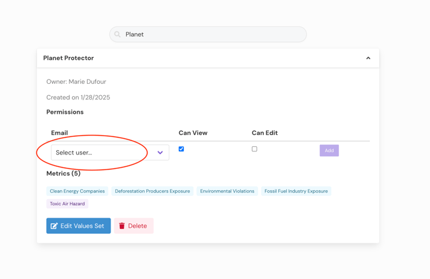Select the Deforestation Producers Exposure tag
Image resolution: width=430 pixels, height=279 pixels.
[x=152, y=191]
